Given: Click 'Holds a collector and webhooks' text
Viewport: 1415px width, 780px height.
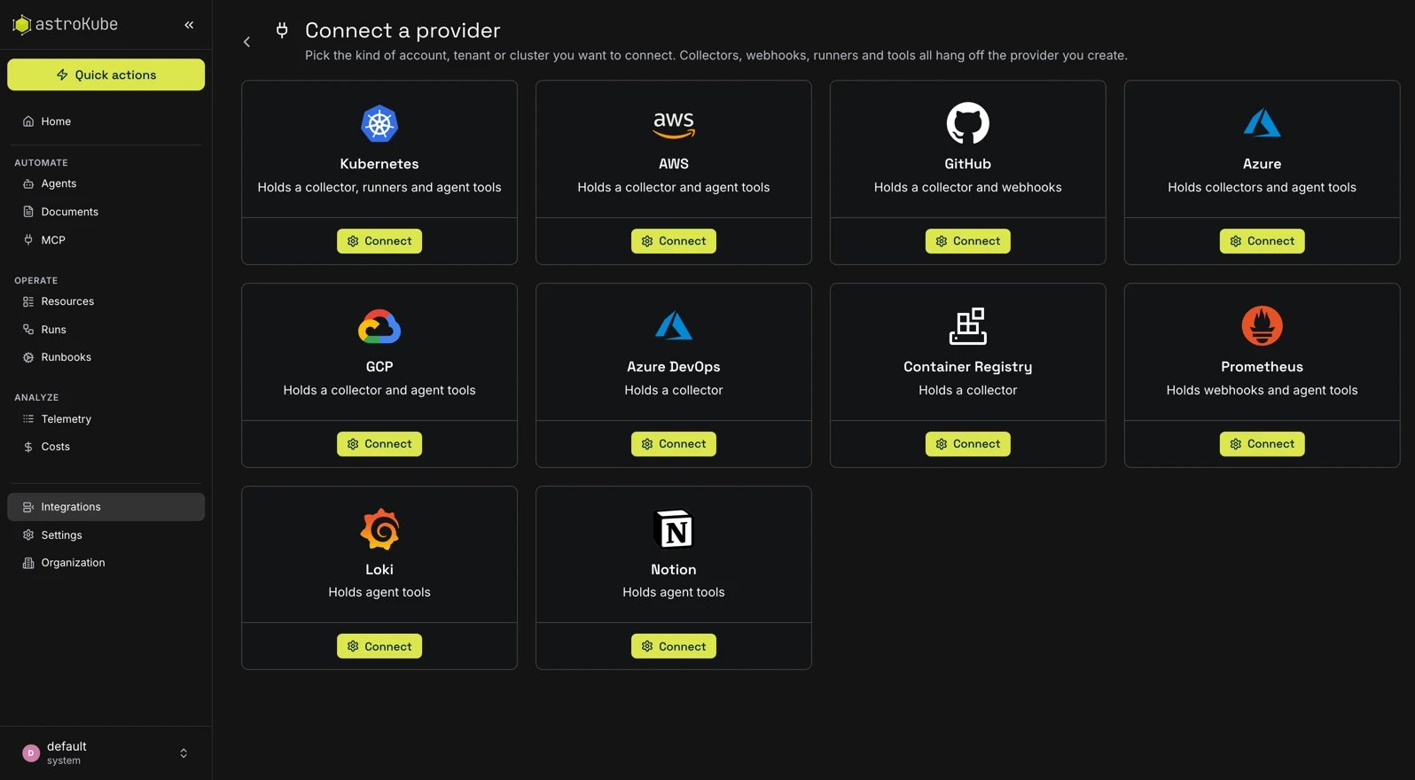Looking at the screenshot, I should click(x=967, y=187).
